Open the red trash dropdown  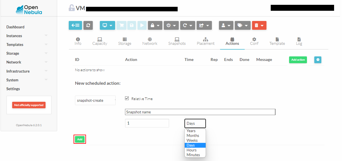point(259,25)
